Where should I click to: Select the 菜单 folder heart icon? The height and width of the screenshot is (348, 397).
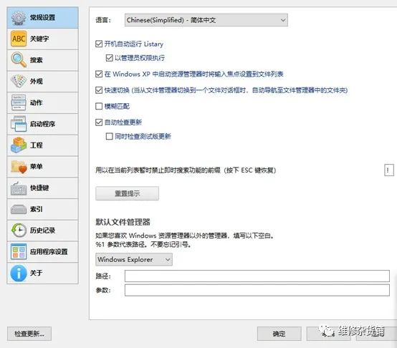click(x=19, y=166)
